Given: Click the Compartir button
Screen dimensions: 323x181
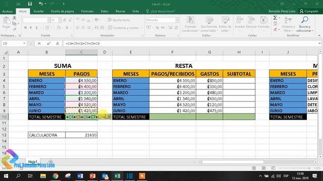Looking at the screenshot, I should click(x=309, y=11).
